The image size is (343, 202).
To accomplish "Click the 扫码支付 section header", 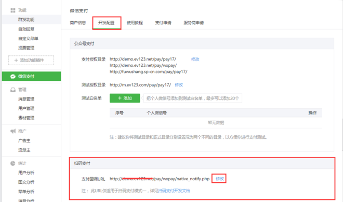I will [x=203, y=163].
